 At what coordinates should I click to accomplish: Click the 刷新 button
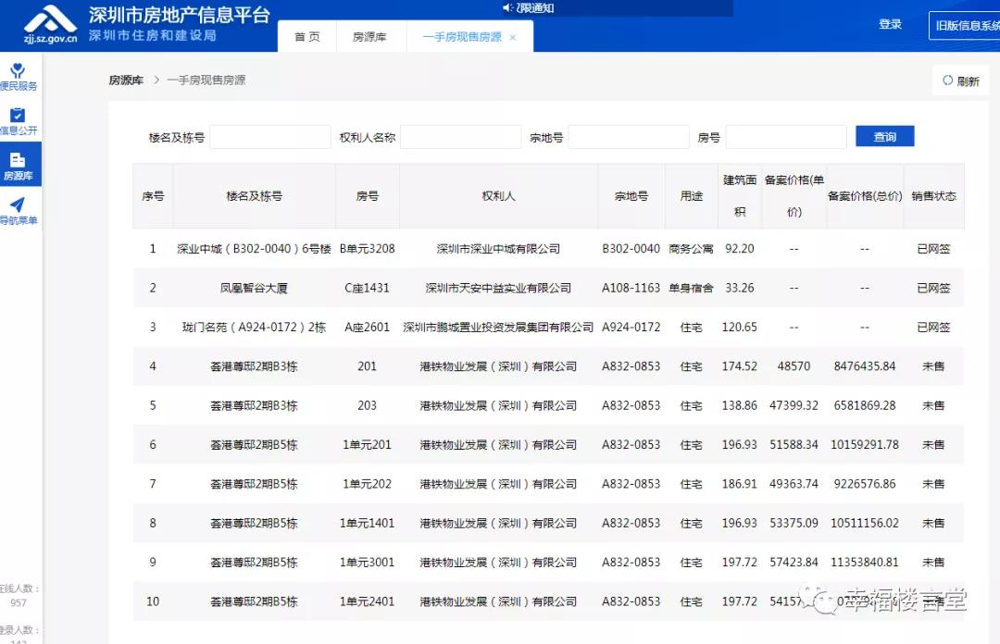tap(960, 81)
